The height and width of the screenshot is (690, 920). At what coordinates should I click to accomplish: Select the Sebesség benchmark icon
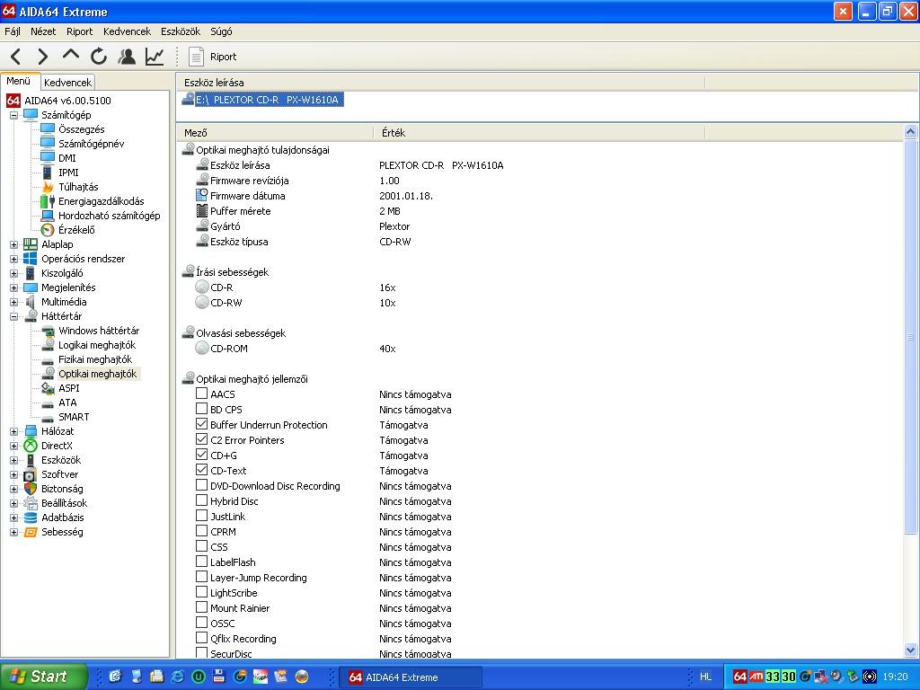coord(31,532)
